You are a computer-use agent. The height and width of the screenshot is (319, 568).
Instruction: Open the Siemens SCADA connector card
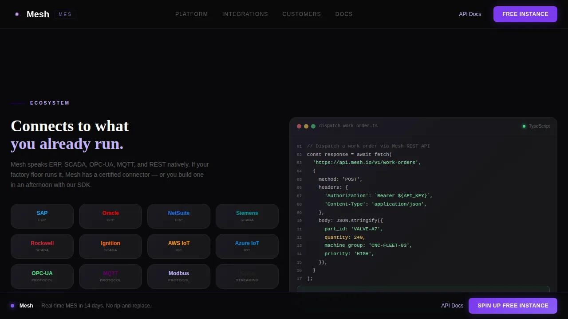tap(247, 216)
